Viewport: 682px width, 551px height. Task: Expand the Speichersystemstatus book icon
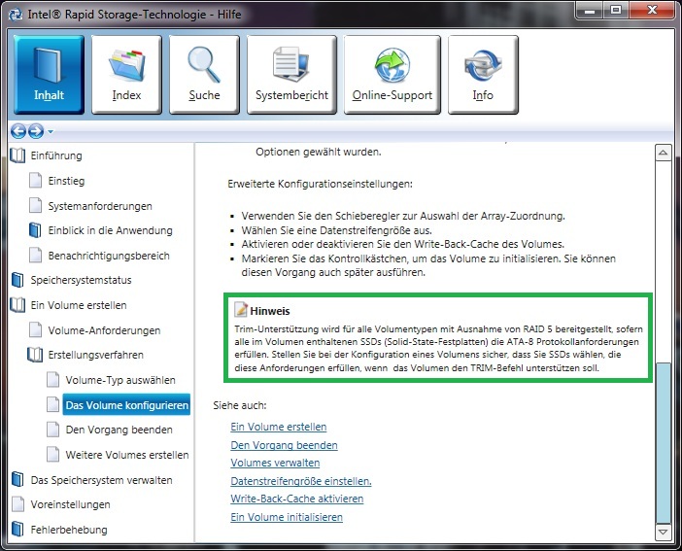tap(17, 280)
